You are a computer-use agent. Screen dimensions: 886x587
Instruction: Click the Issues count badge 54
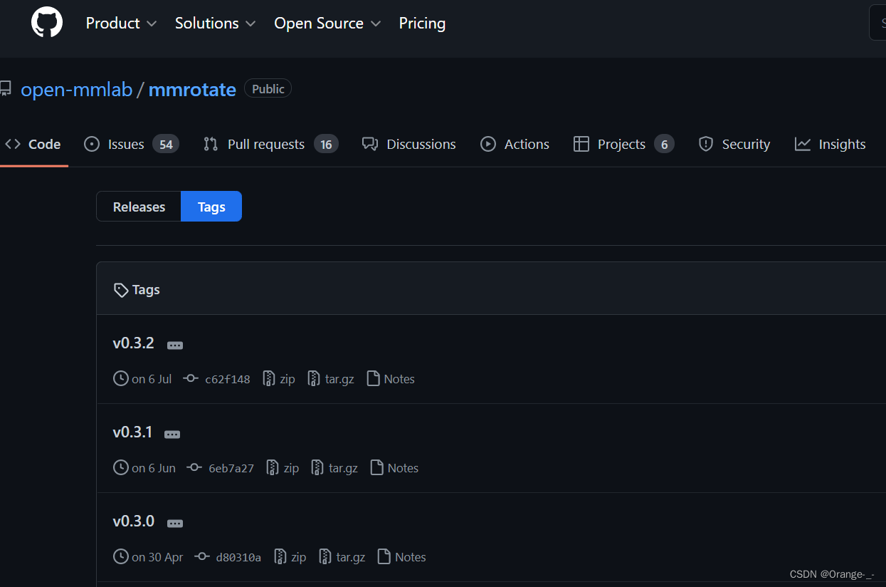tap(166, 145)
